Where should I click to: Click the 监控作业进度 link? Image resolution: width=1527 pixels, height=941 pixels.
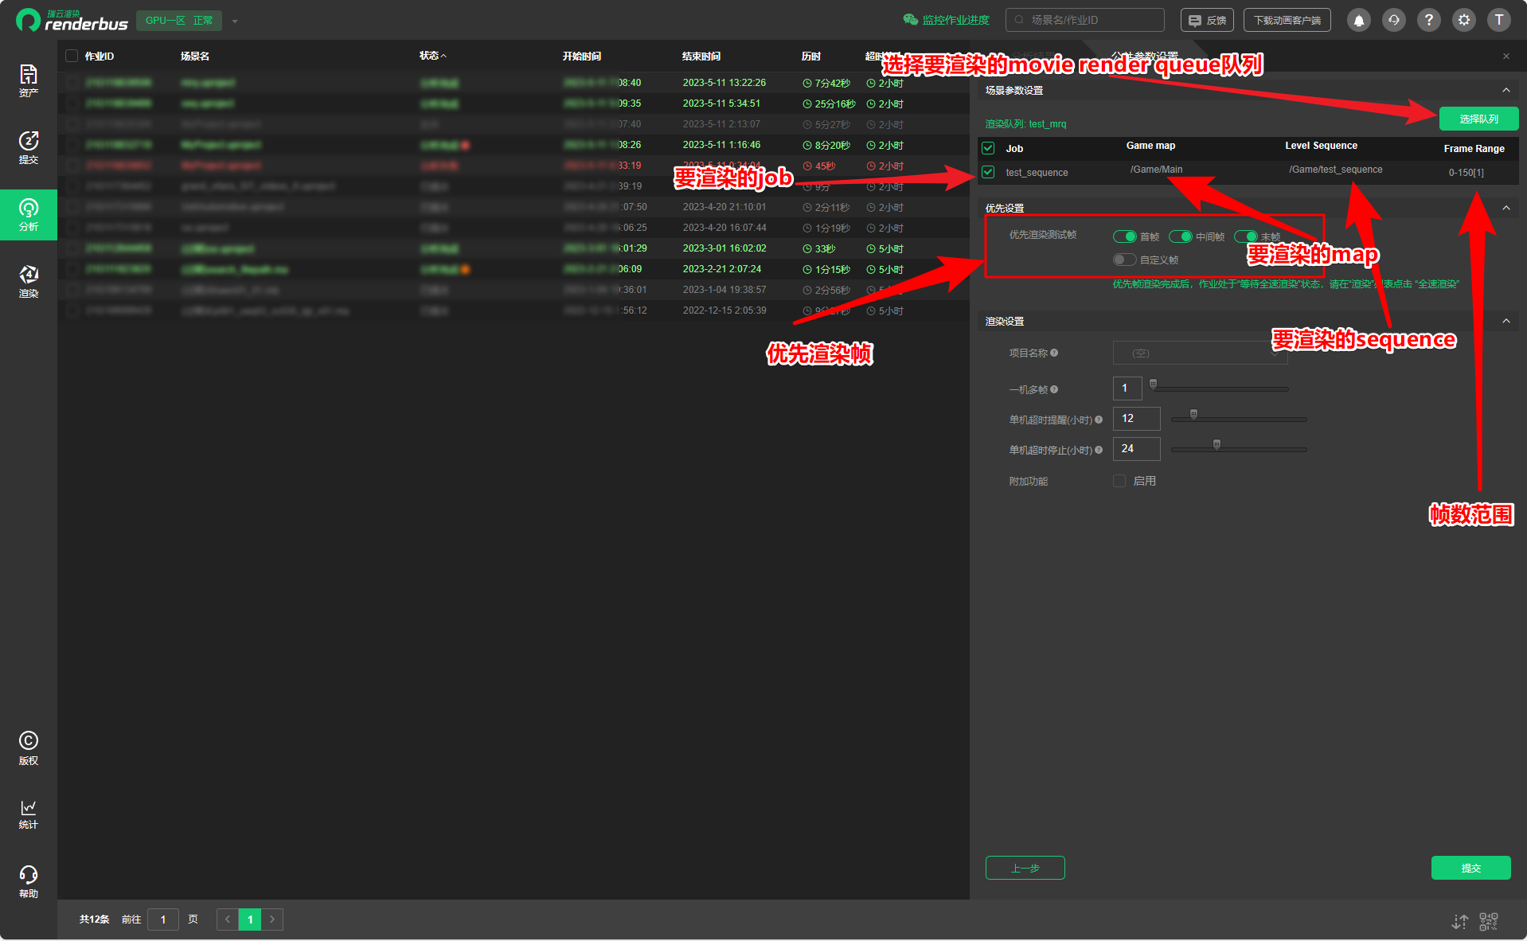(955, 20)
